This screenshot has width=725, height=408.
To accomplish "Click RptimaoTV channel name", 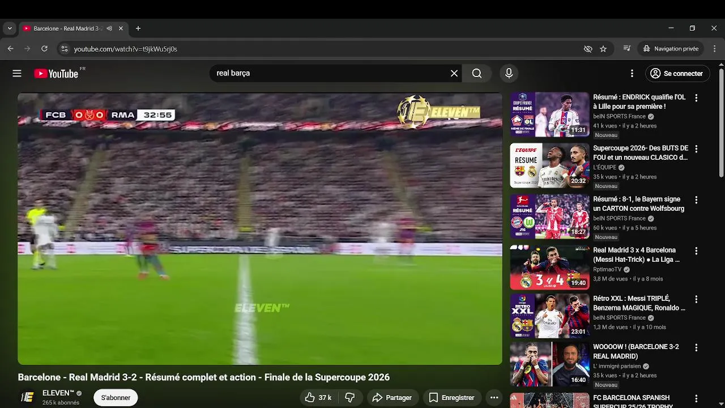I will click(x=607, y=270).
